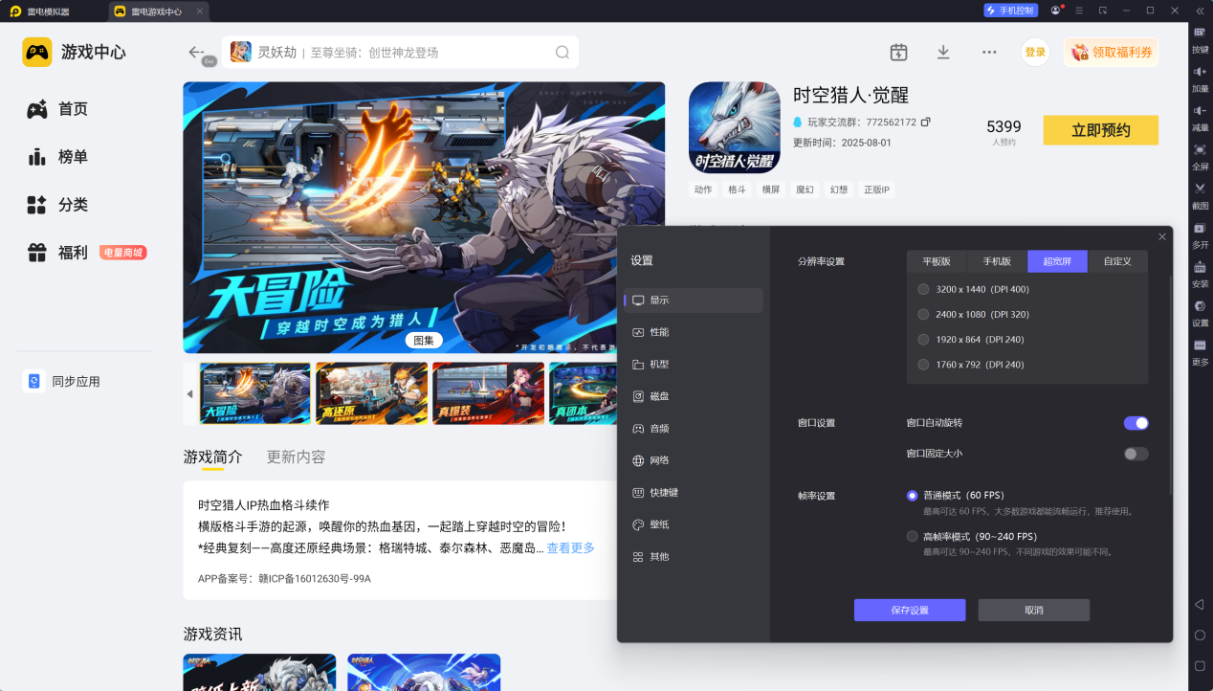
Task: Click the 加量 volume up icon
Action: (1200, 72)
